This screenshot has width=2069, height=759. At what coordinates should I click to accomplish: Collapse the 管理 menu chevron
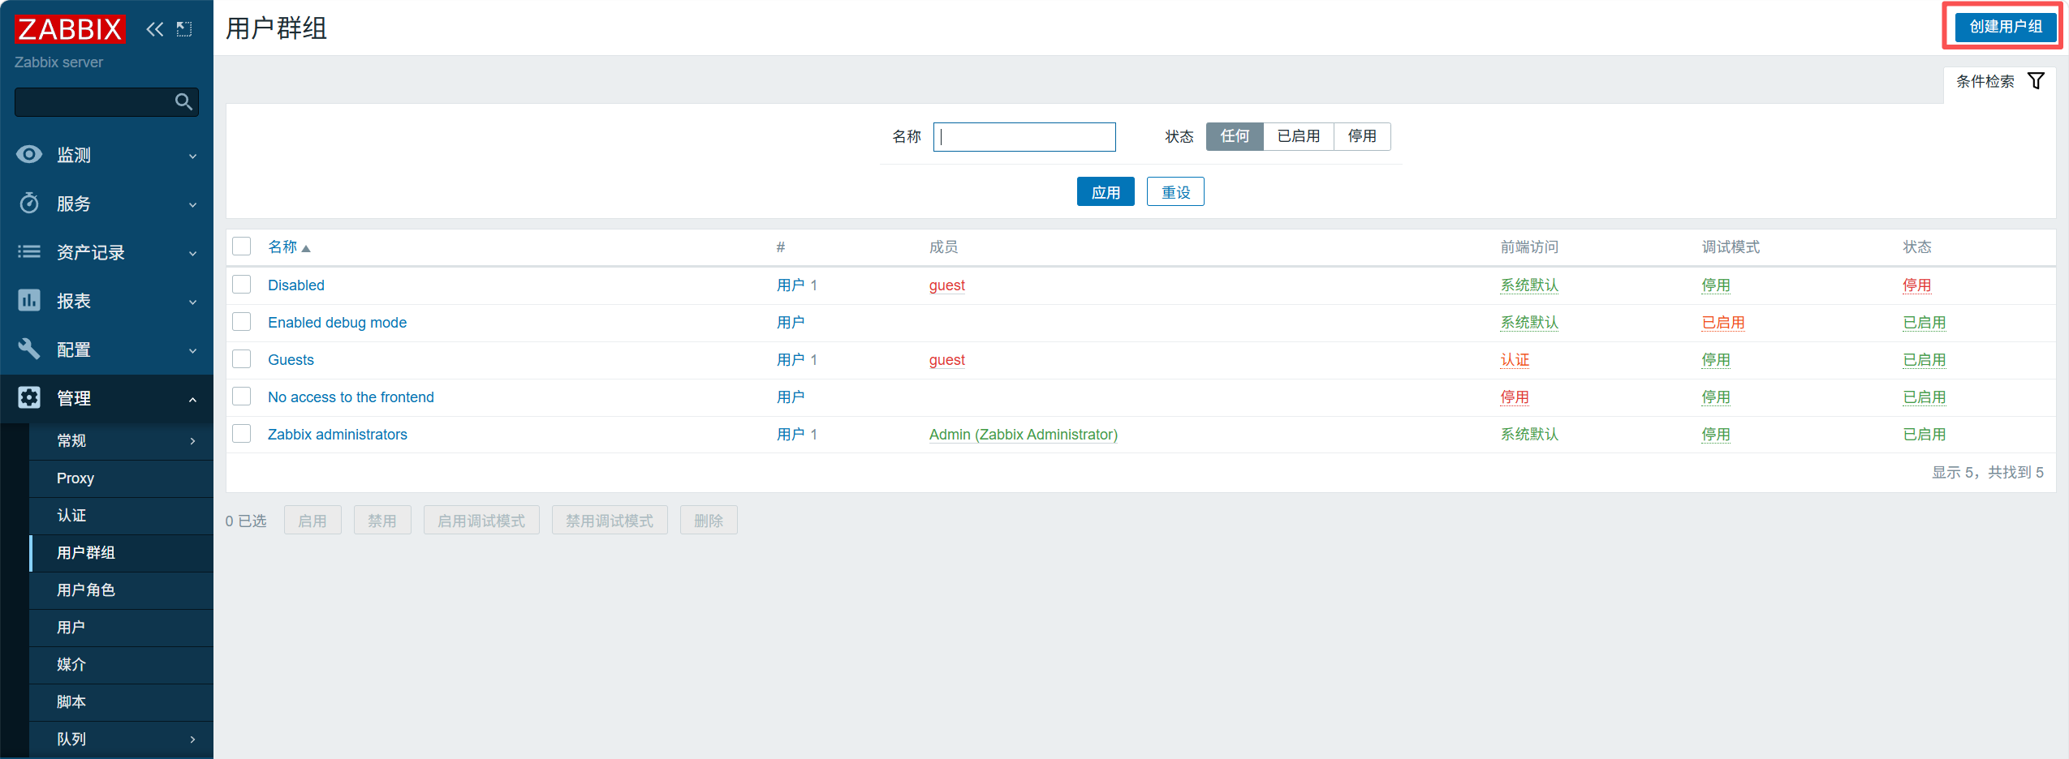click(x=193, y=399)
